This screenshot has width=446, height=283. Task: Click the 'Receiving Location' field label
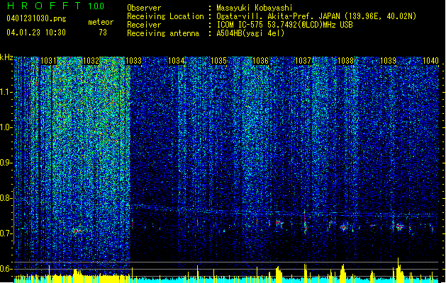click(x=165, y=16)
